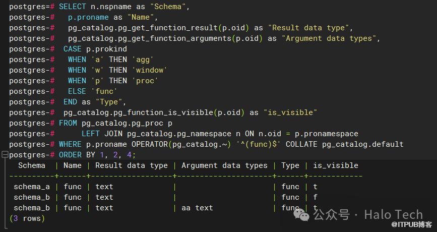Image resolution: width=437 pixels, height=232 pixels.
Task: Click the Schema column header
Action: [x=32, y=165]
